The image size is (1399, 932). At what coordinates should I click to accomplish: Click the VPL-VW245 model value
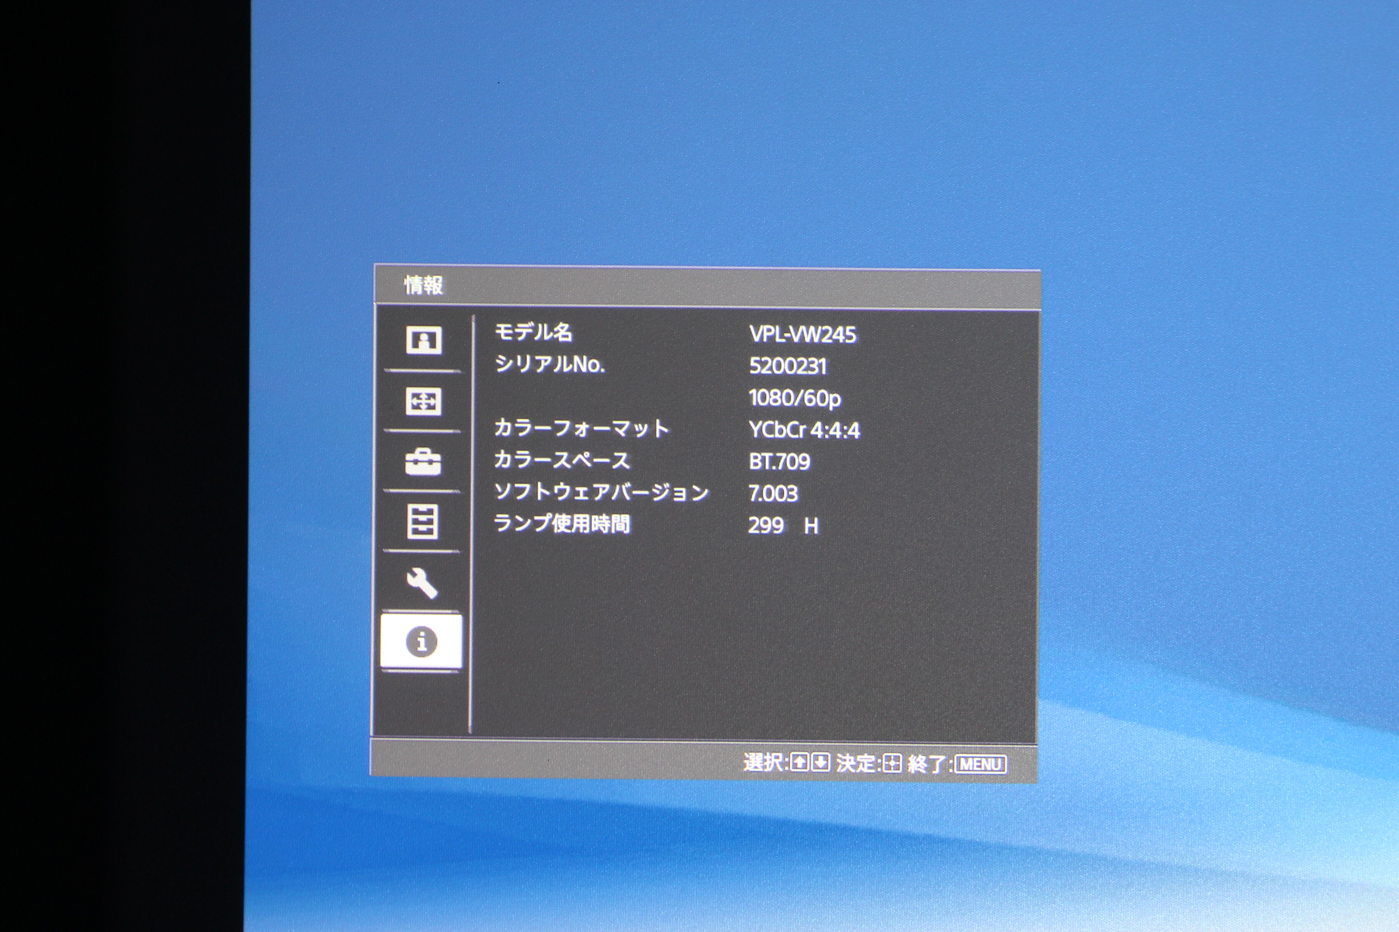tap(803, 334)
